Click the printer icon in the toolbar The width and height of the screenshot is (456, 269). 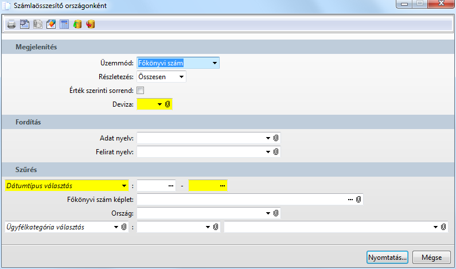tap(11, 24)
